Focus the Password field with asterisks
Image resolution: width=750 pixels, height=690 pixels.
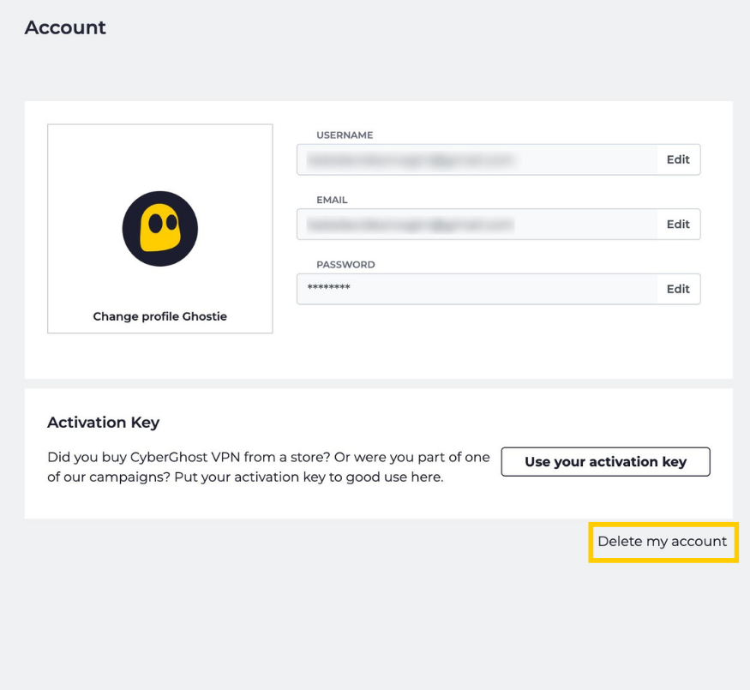click(x=477, y=289)
